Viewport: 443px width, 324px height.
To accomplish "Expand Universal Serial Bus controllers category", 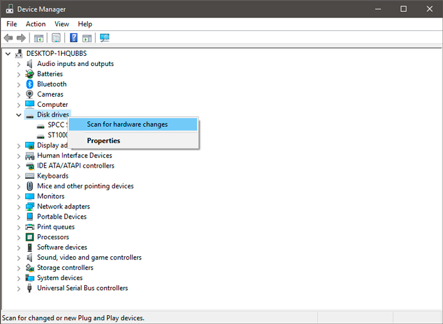I will click(x=19, y=288).
